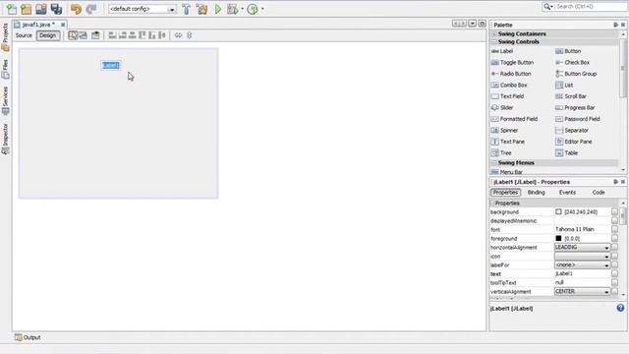
Task: Click the second alignment icon in designer toolbar
Action: (x=122, y=35)
